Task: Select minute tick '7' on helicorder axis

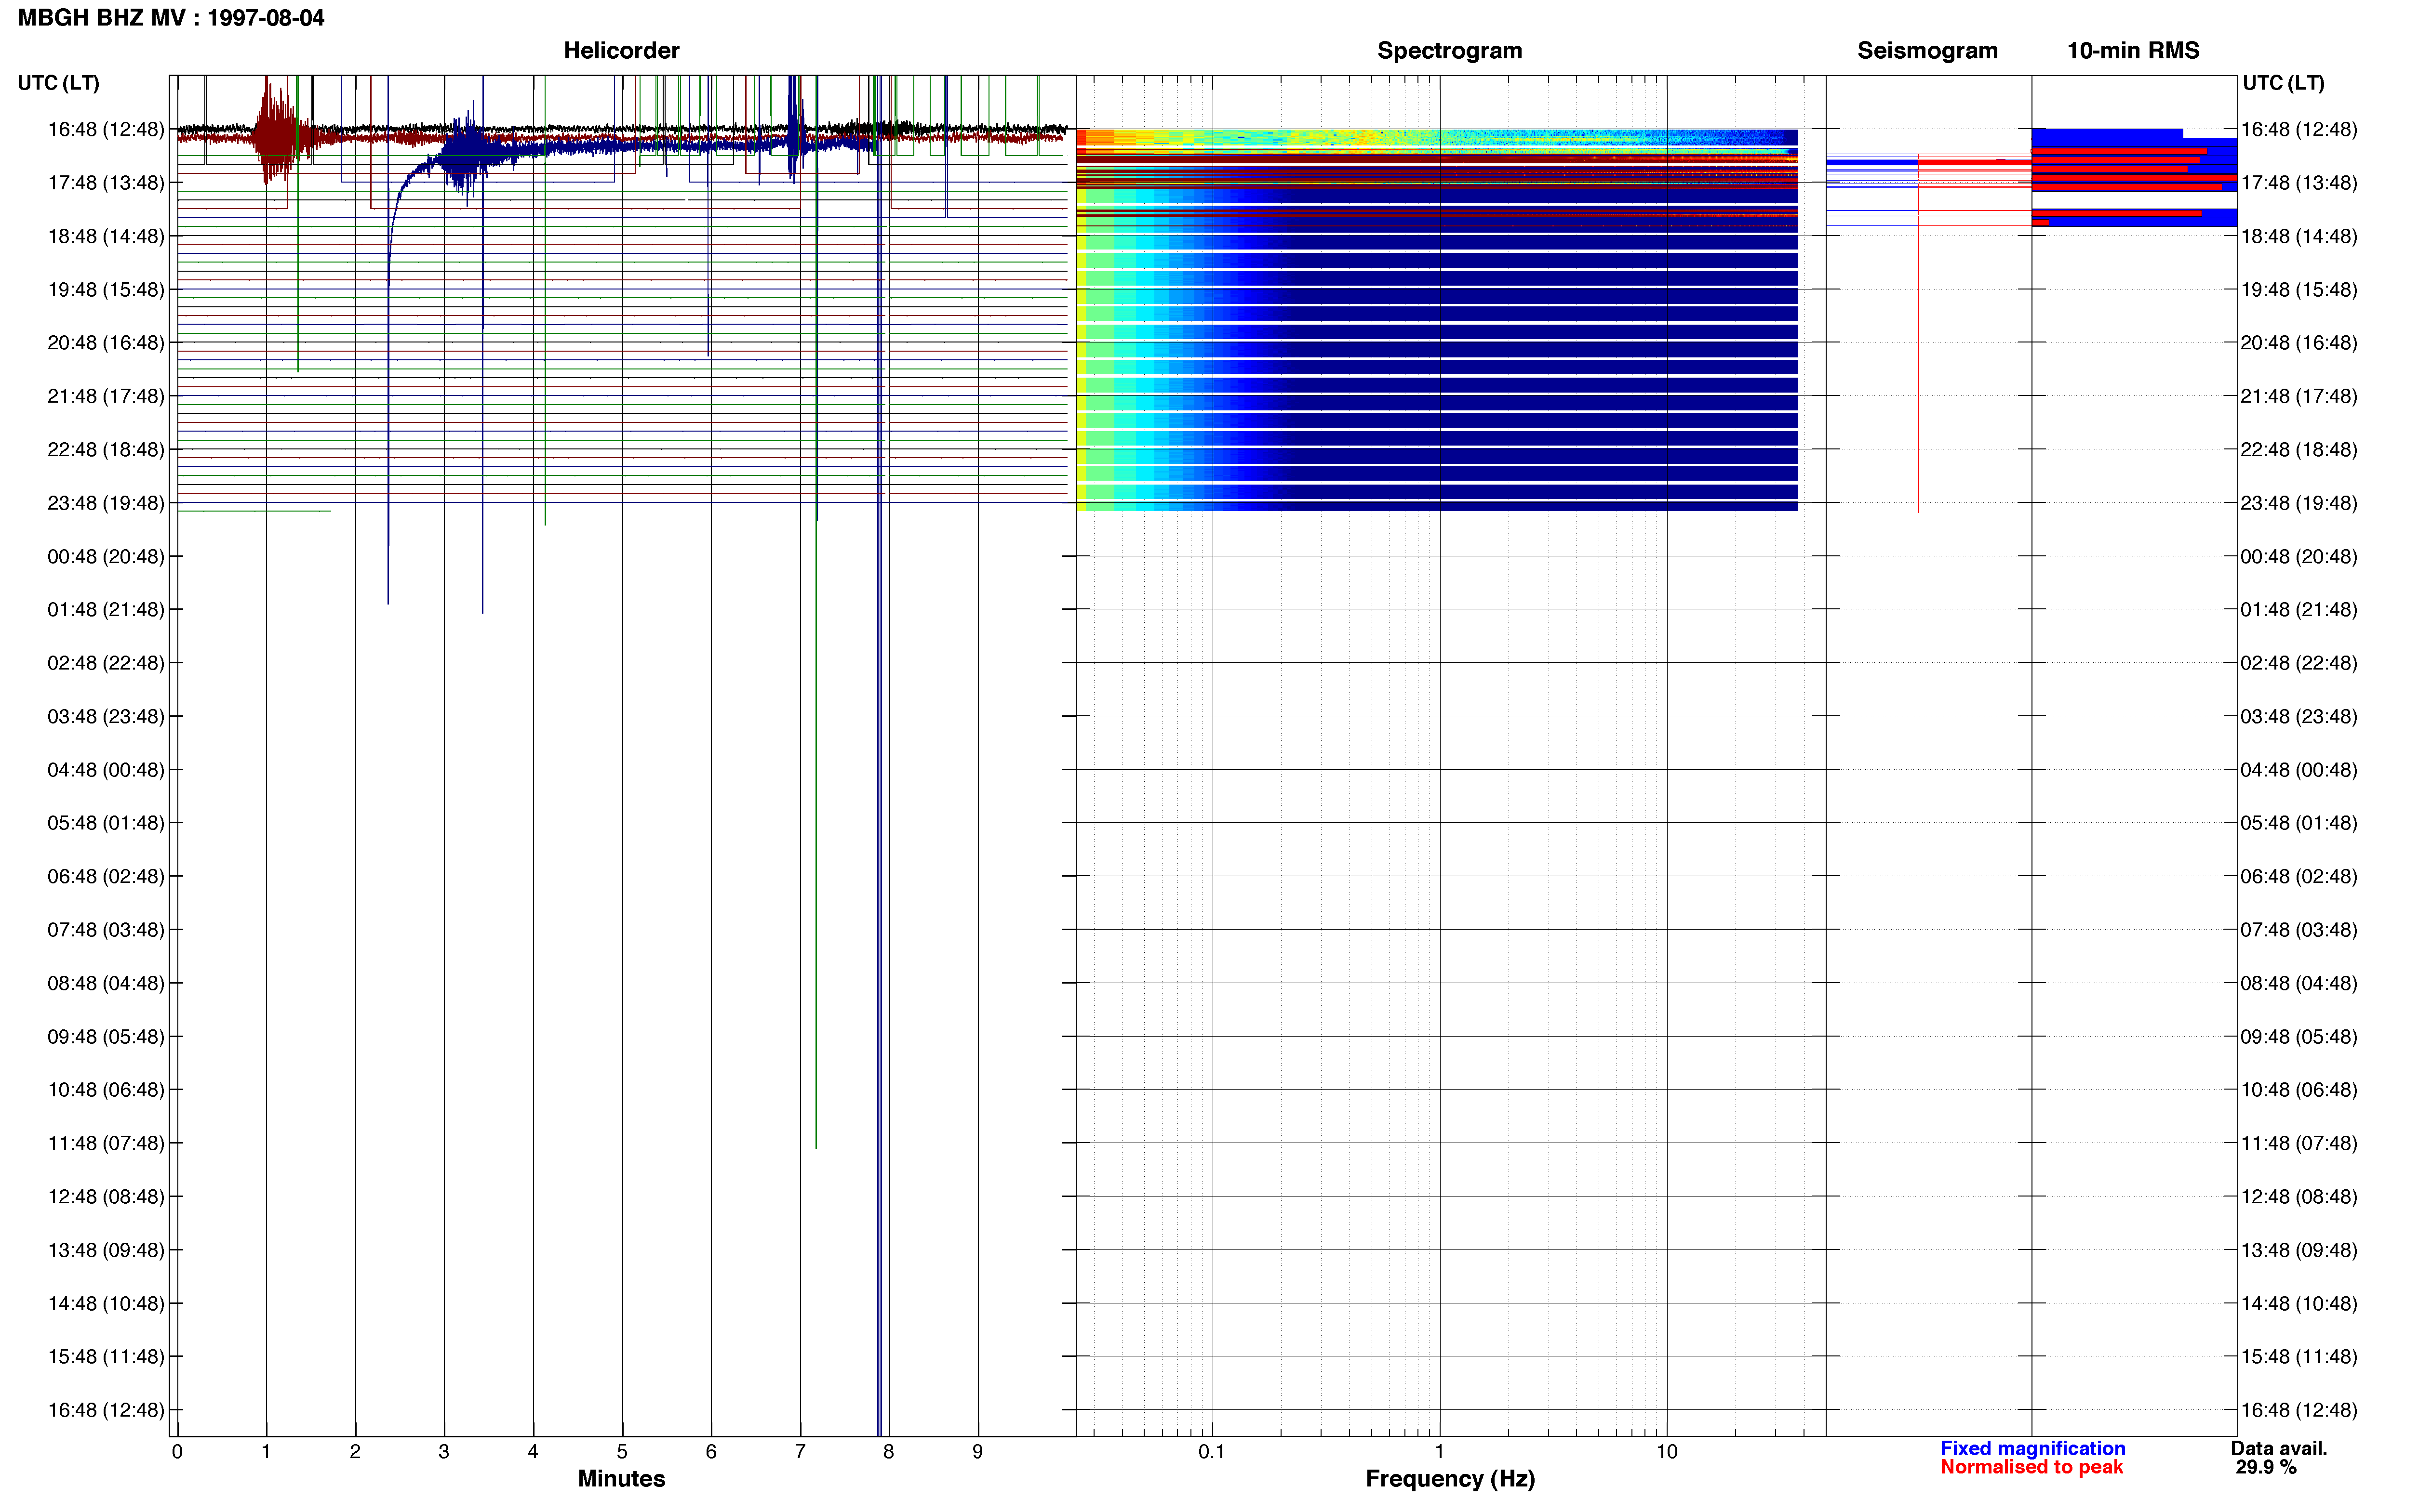Action: pos(801,1452)
